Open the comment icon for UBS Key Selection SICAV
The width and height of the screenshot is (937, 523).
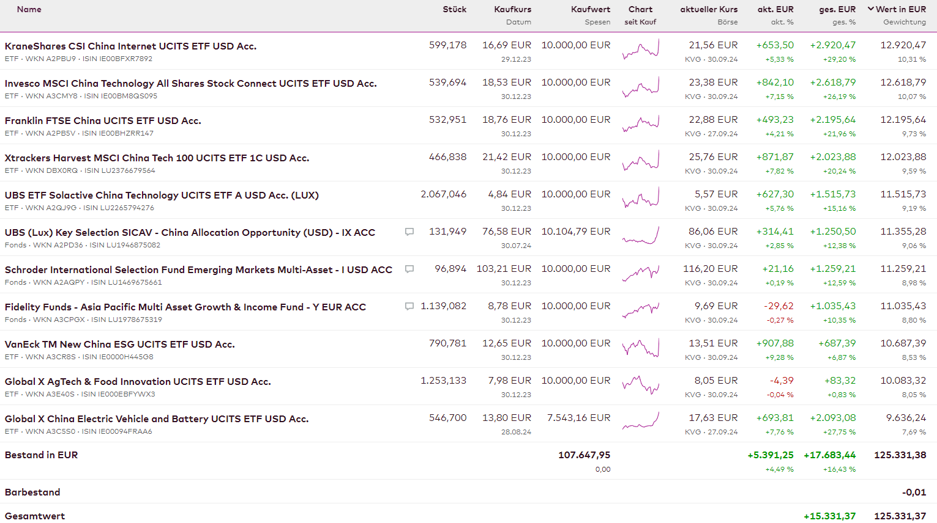(x=409, y=232)
